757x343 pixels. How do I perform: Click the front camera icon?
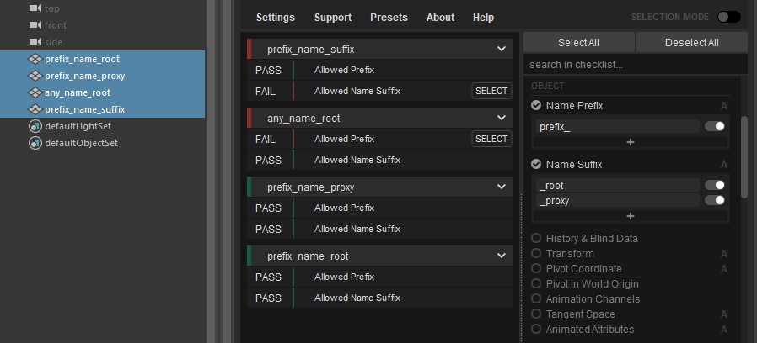(x=35, y=25)
